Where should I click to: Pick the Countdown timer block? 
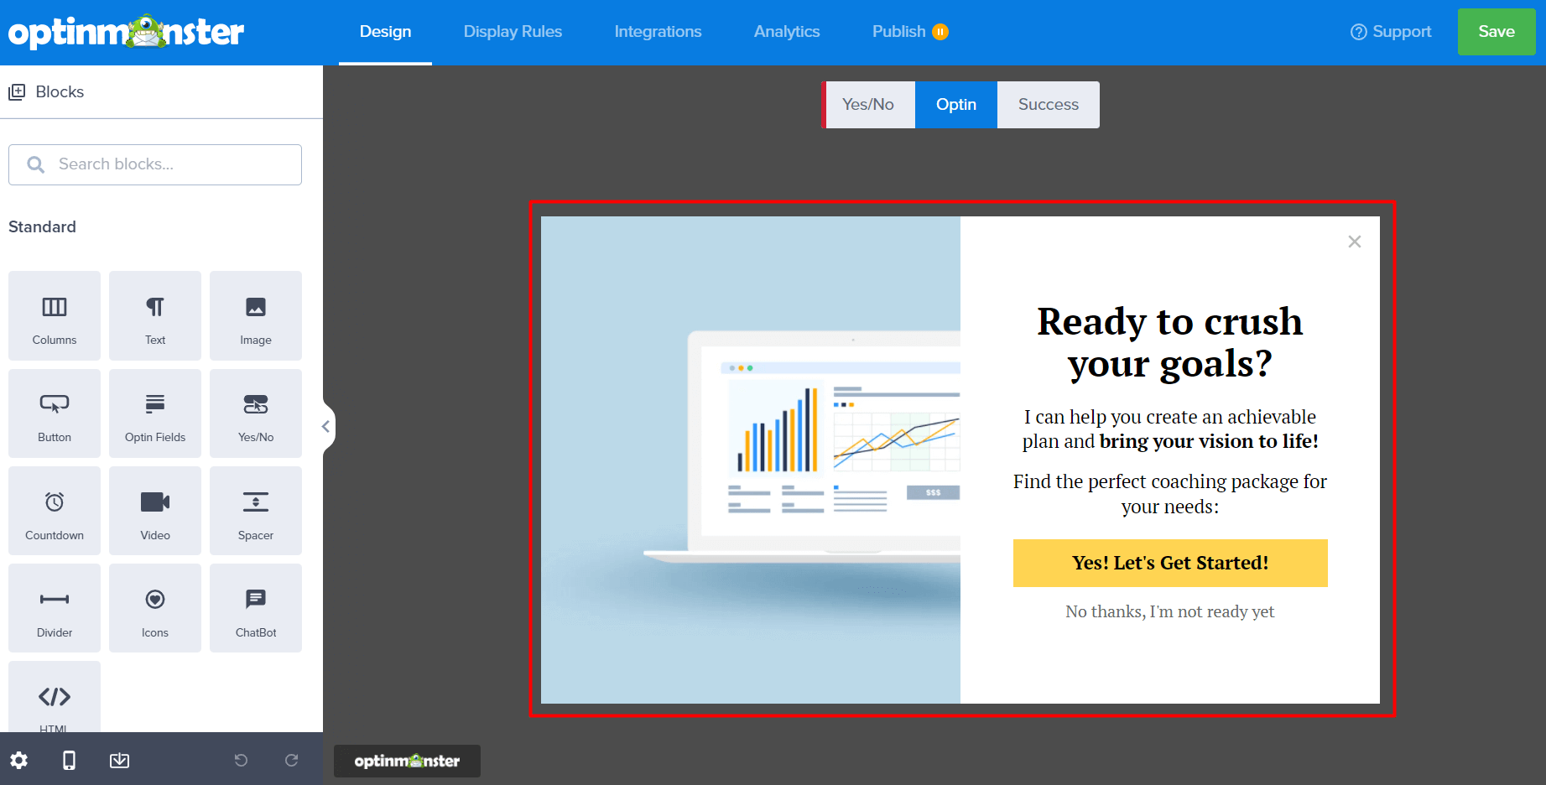tap(55, 511)
